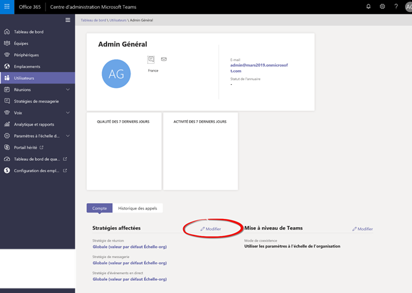Click the Analytique et rapports chart icon
Screen dimensions: 412x293
[x=7, y=124]
